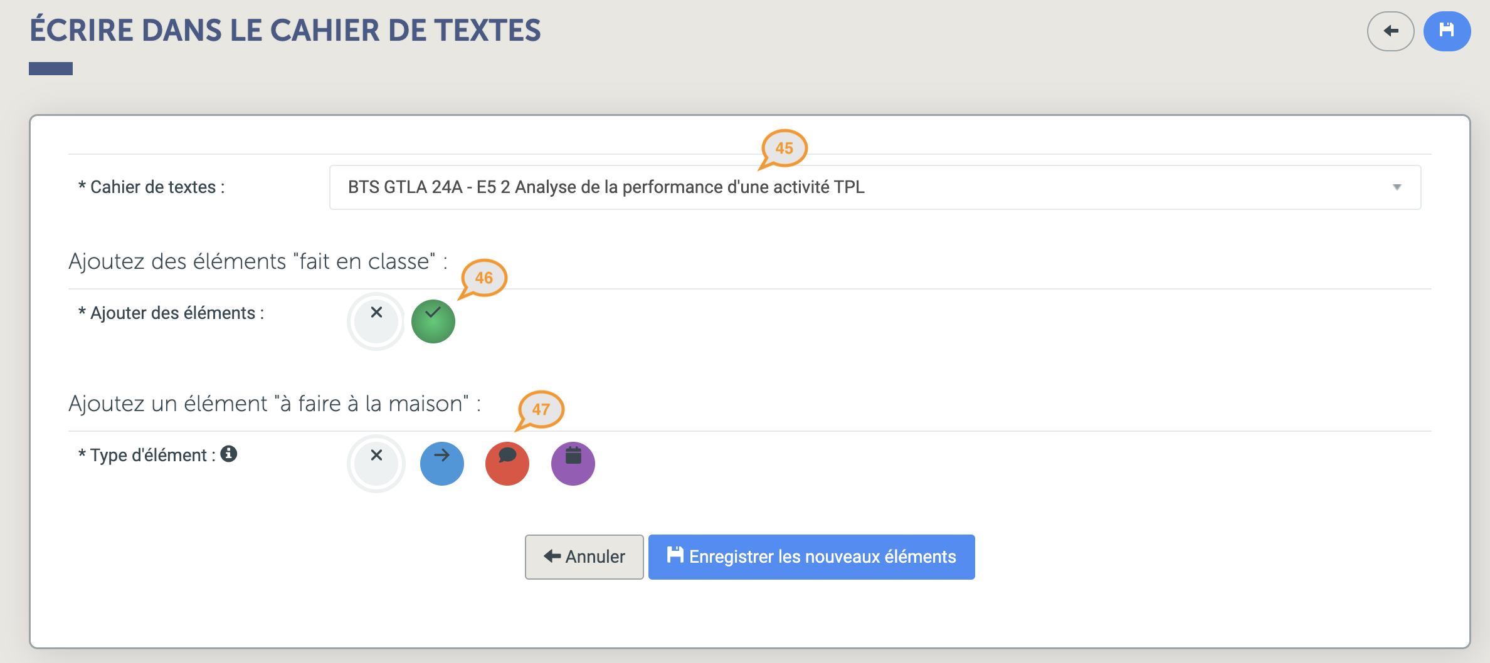Click the Écrire dans le cahier de textes title
The width and height of the screenshot is (1490, 663).
tap(285, 30)
